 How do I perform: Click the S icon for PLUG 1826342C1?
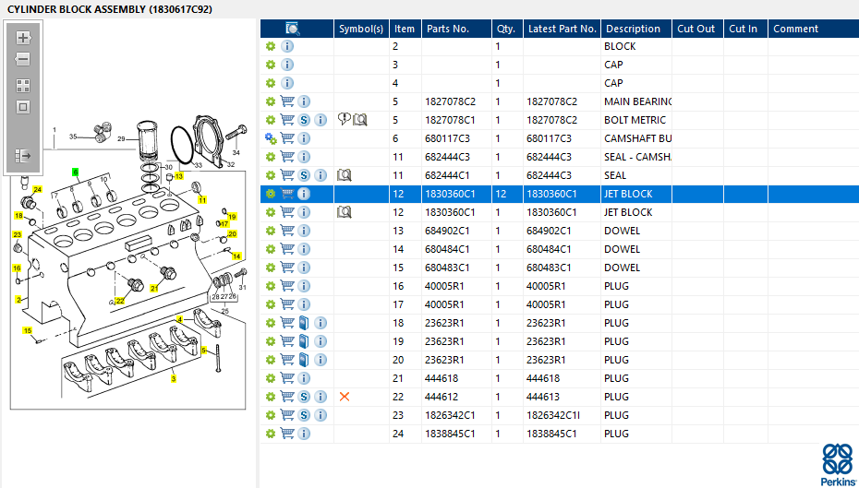[304, 416]
